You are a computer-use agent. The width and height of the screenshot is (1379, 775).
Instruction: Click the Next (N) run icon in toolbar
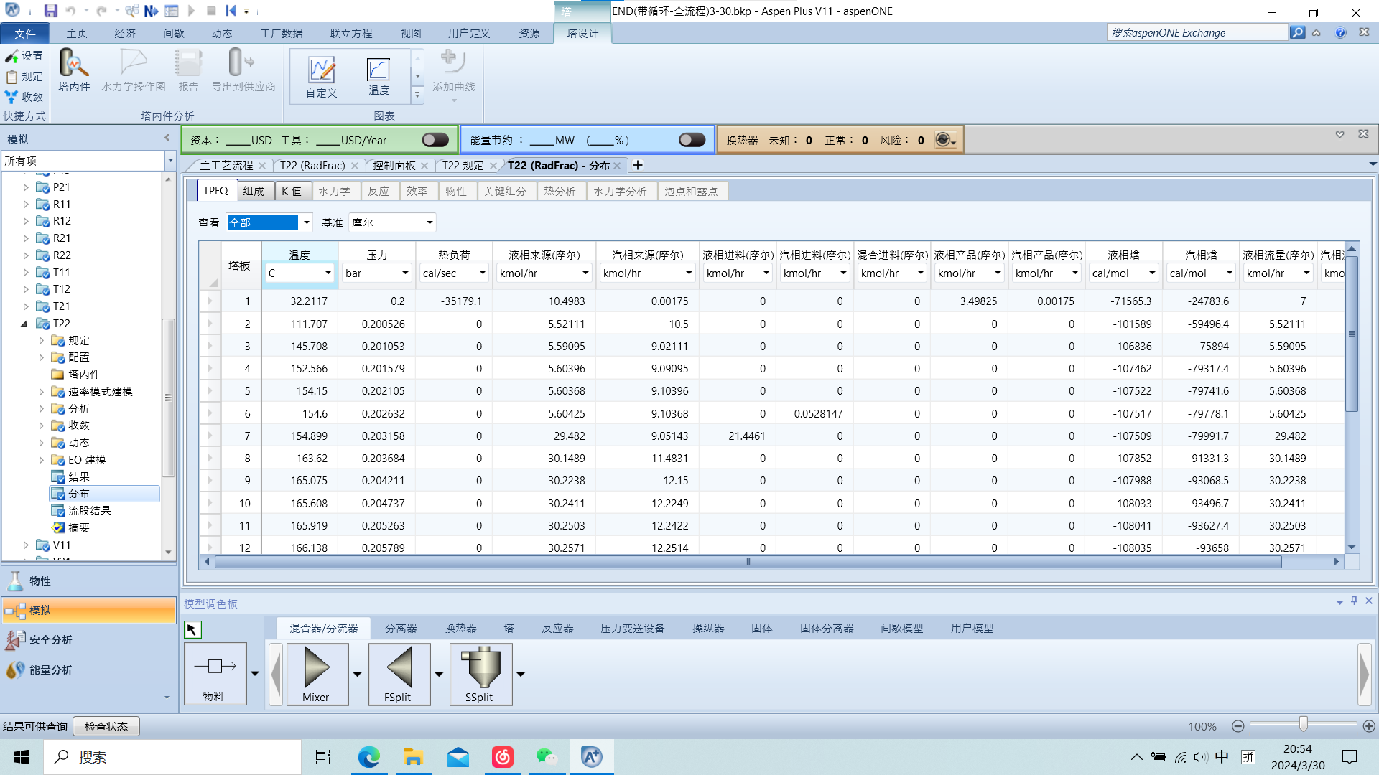pyautogui.click(x=151, y=11)
